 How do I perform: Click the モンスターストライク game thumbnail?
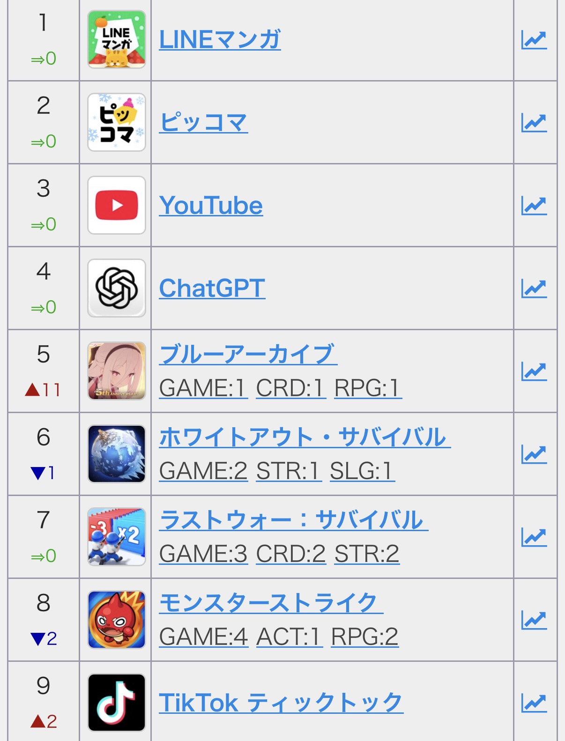pos(117,619)
